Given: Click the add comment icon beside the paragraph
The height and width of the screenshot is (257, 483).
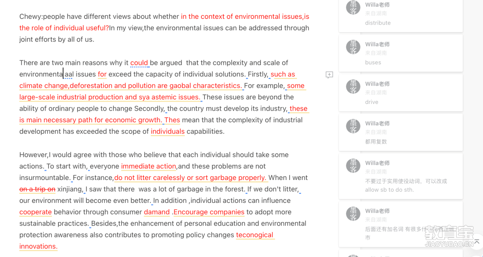Looking at the screenshot, I should [x=329, y=75].
